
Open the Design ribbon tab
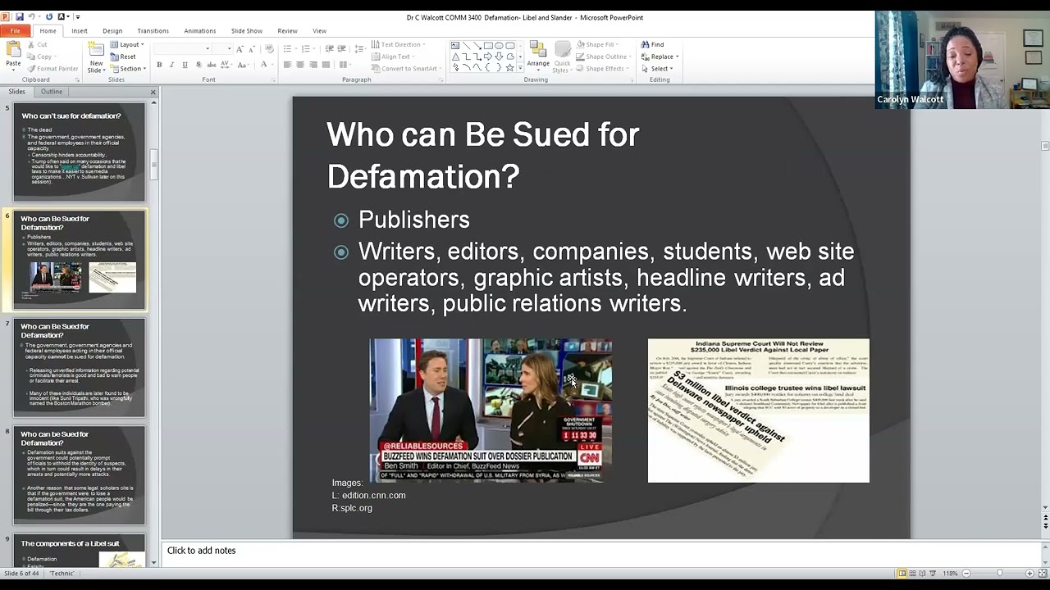pyautogui.click(x=112, y=31)
